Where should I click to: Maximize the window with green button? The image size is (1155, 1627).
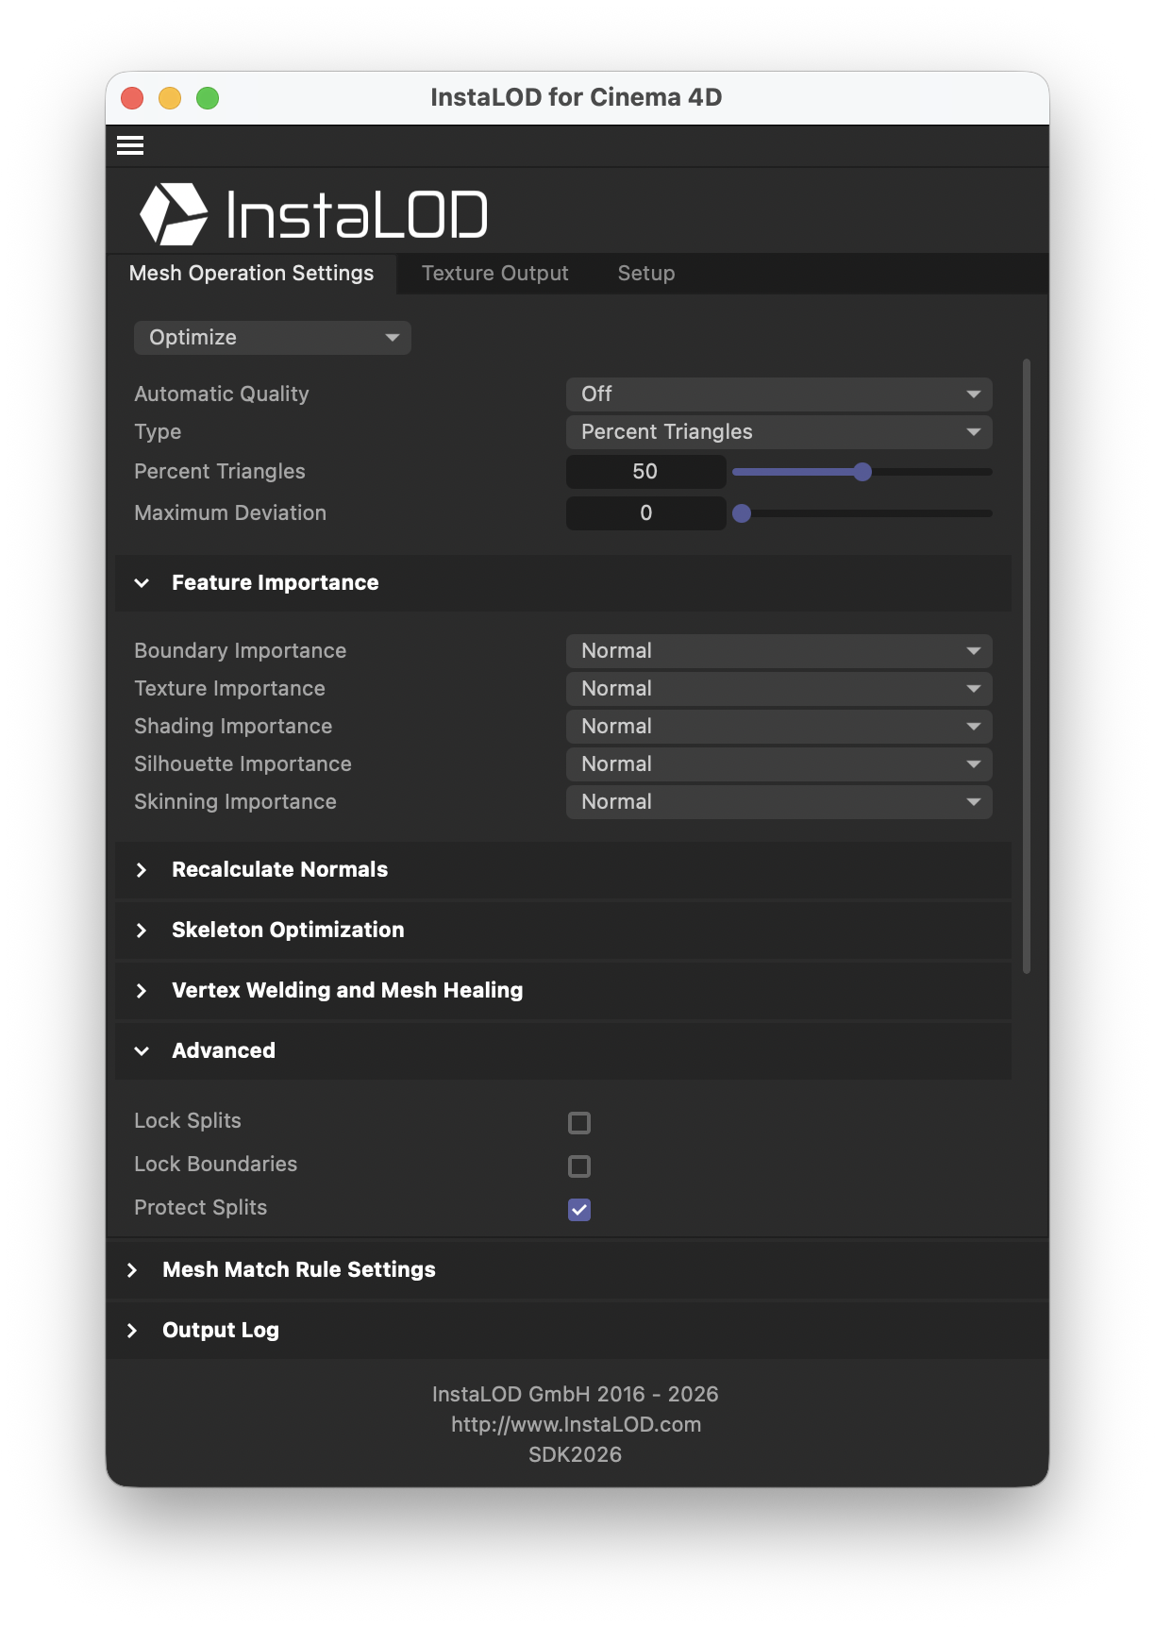pos(208,98)
